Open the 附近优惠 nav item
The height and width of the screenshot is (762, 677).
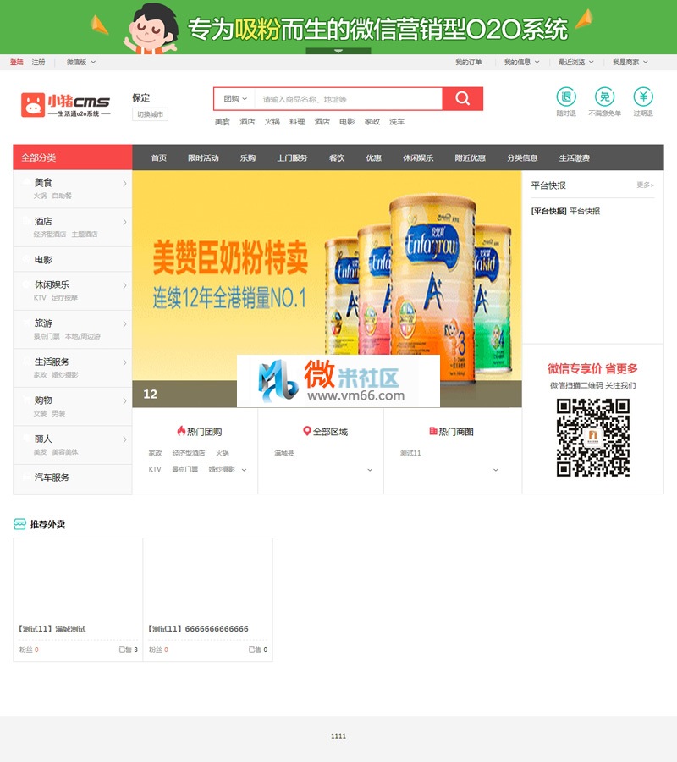471,158
